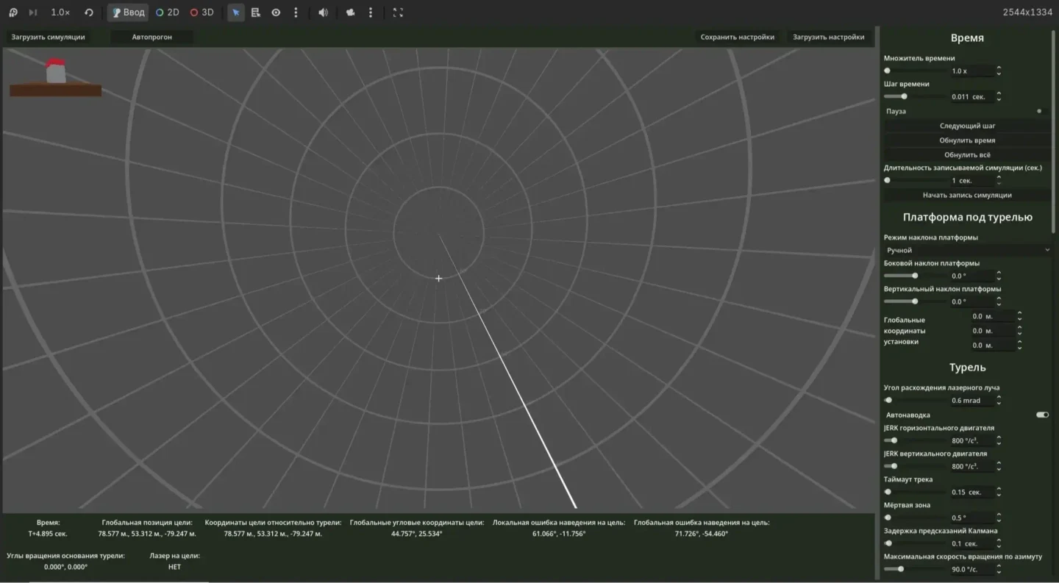Image resolution: width=1059 pixels, height=583 pixels.
Task: Mute audio with the speaker icon
Action: pyautogui.click(x=323, y=12)
